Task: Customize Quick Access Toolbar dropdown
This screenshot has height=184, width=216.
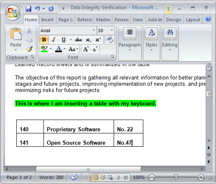Action: pos(63,9)
